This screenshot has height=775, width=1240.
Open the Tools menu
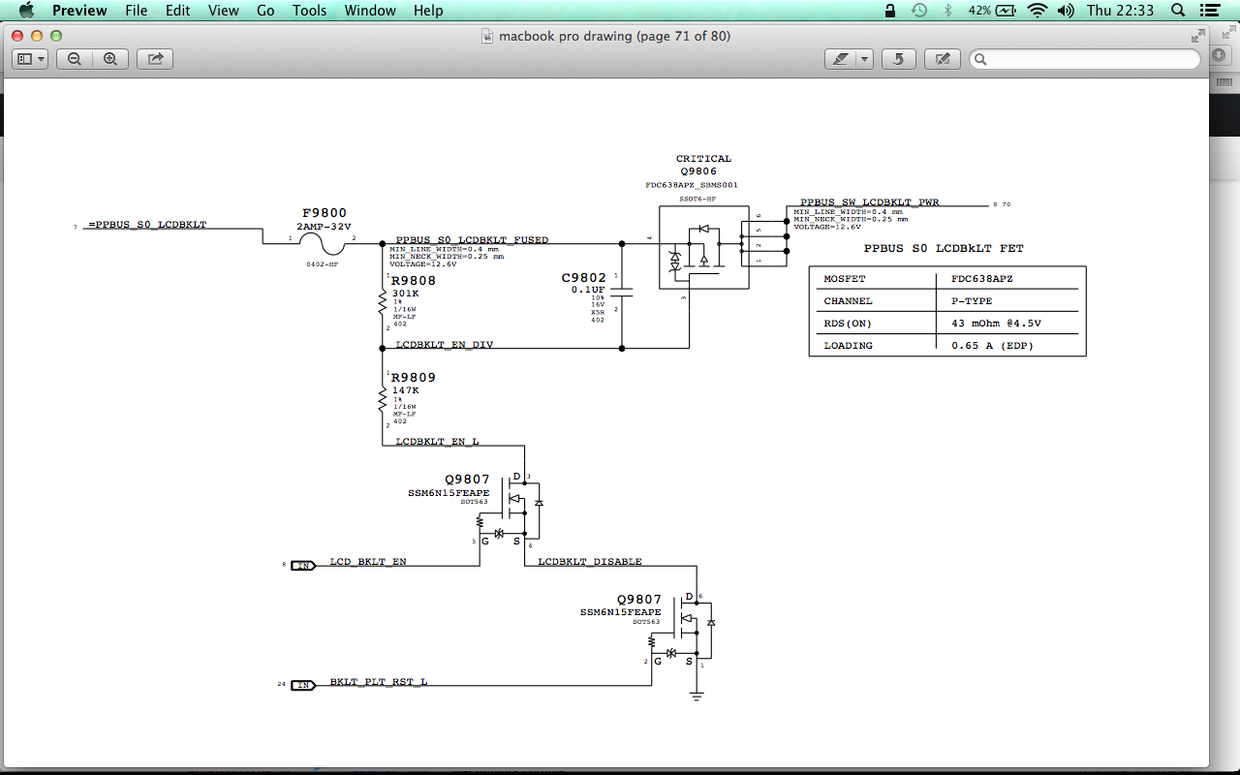(310, 11)
